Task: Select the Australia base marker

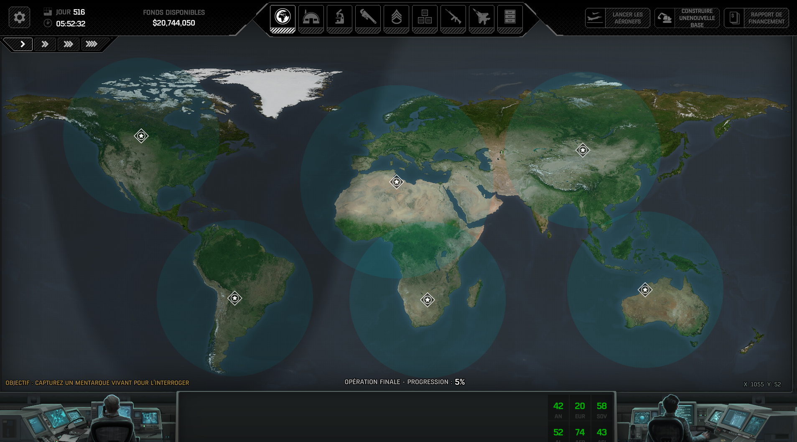Action: (x=645, y=290)
